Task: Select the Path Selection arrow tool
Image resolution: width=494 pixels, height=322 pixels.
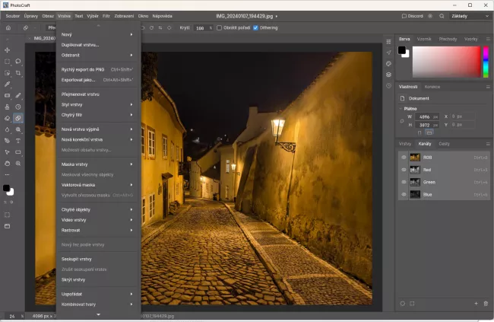Action: [7, 152]
